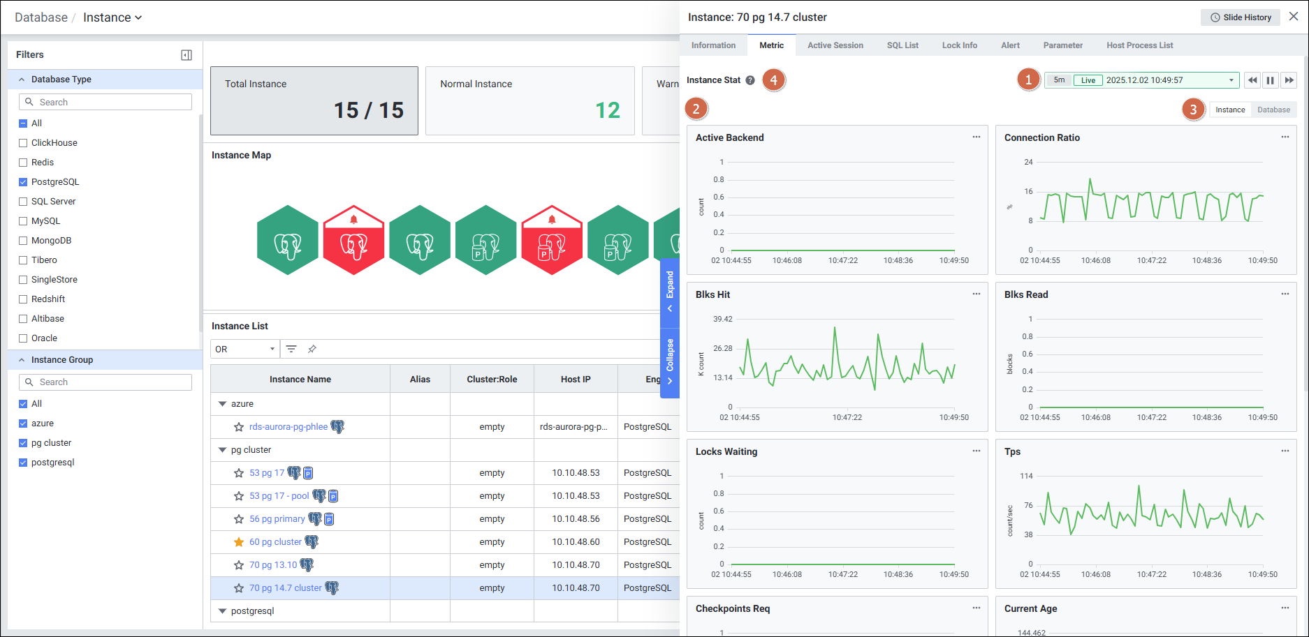Uncheck the PostgreSQL database type checkbox
This screenshot has height=637, width=1309.
pyautogui.click(x=23, y=182)
